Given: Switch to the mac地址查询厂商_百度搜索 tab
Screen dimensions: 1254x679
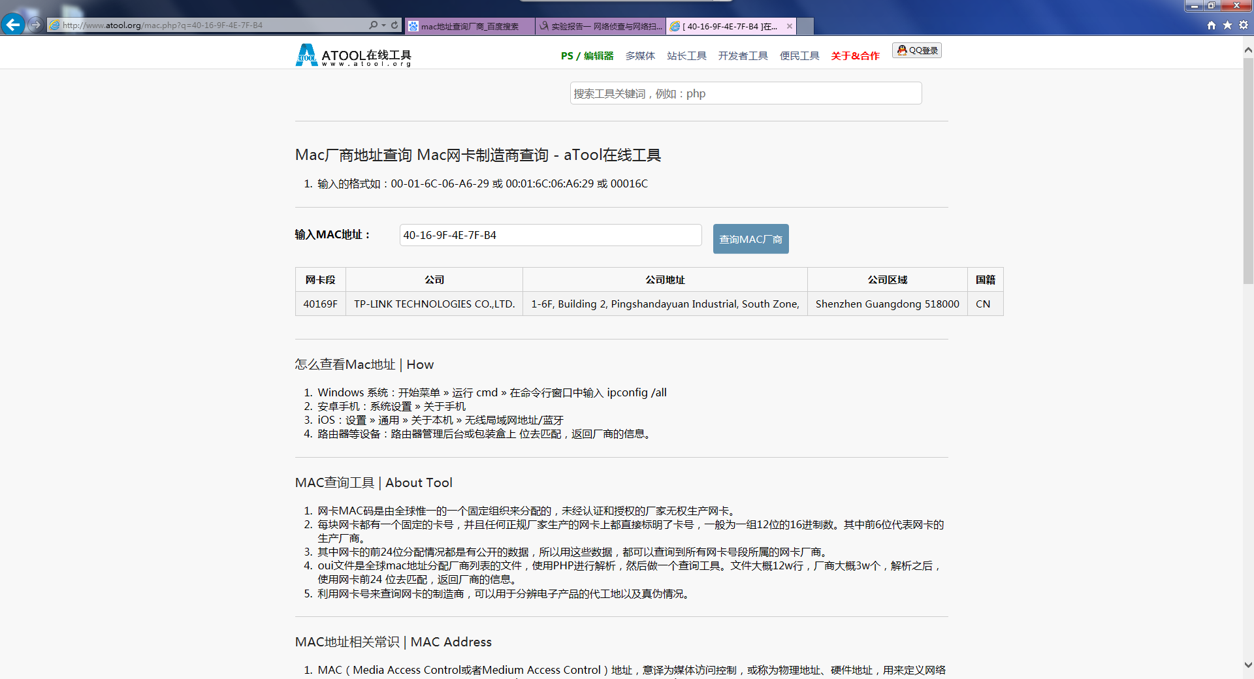Looking at the screenshot, I should (470, 26).
